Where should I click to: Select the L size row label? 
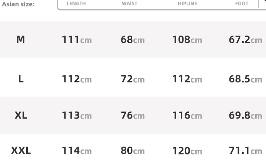(x=21, y=79)
